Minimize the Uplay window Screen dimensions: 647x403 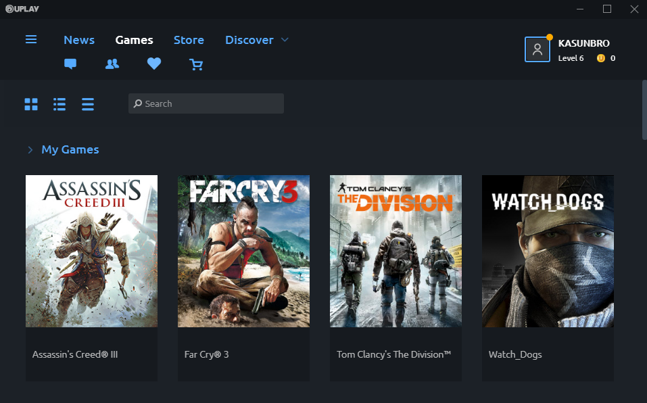(580, 9)
